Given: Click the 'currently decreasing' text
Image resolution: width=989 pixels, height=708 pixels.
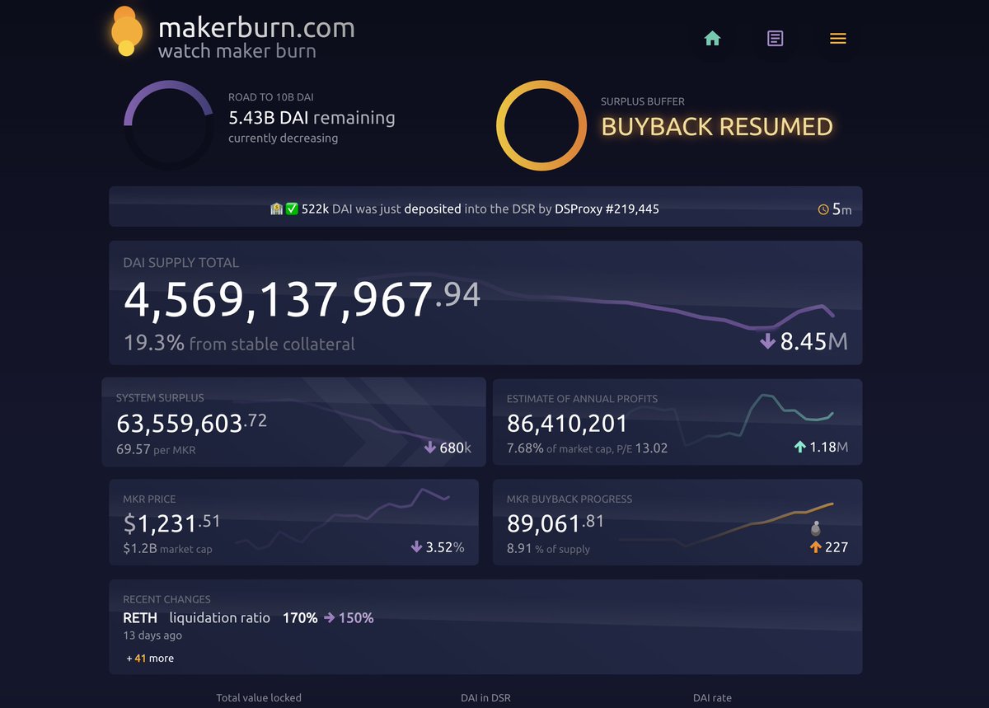Looking at the screenshot, I should point(283,138).
